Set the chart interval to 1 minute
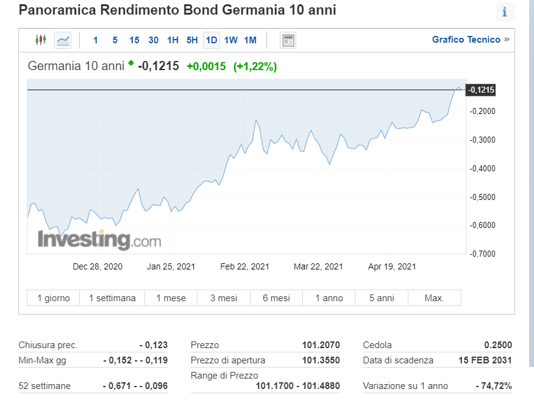534x403 pixels. 96,40
